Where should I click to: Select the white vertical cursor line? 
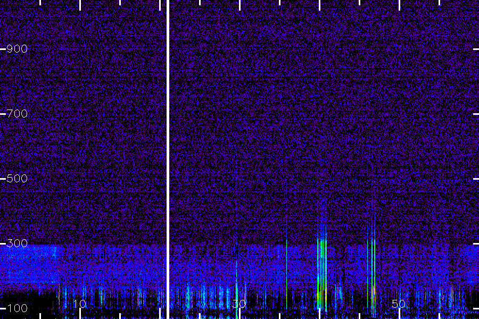[x=168, y=159]
